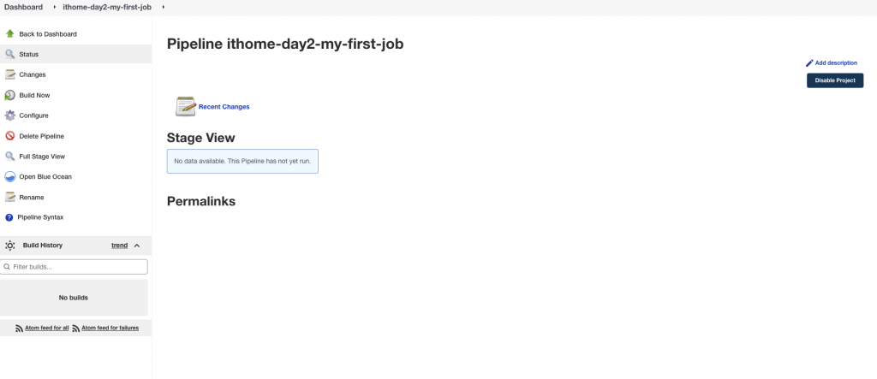The height and width of the screenshot is (379, 877).
Task: Click the Open Blue Ocean icon
Action: (x=9, y=177)
